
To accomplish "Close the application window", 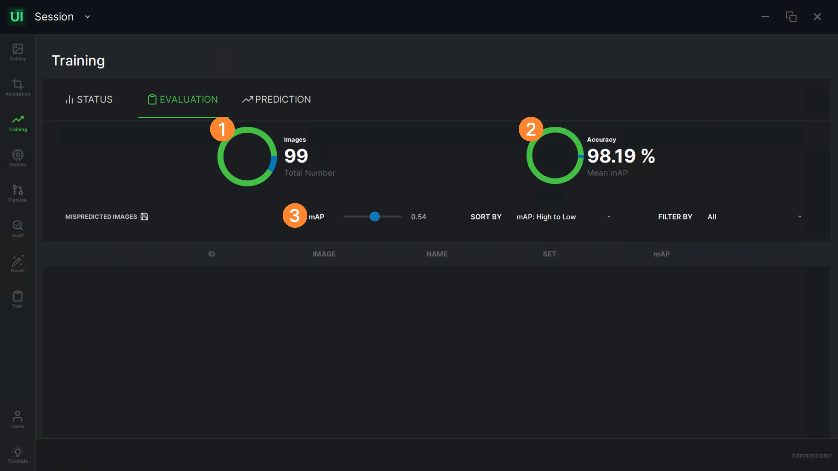I will (817, 17).
